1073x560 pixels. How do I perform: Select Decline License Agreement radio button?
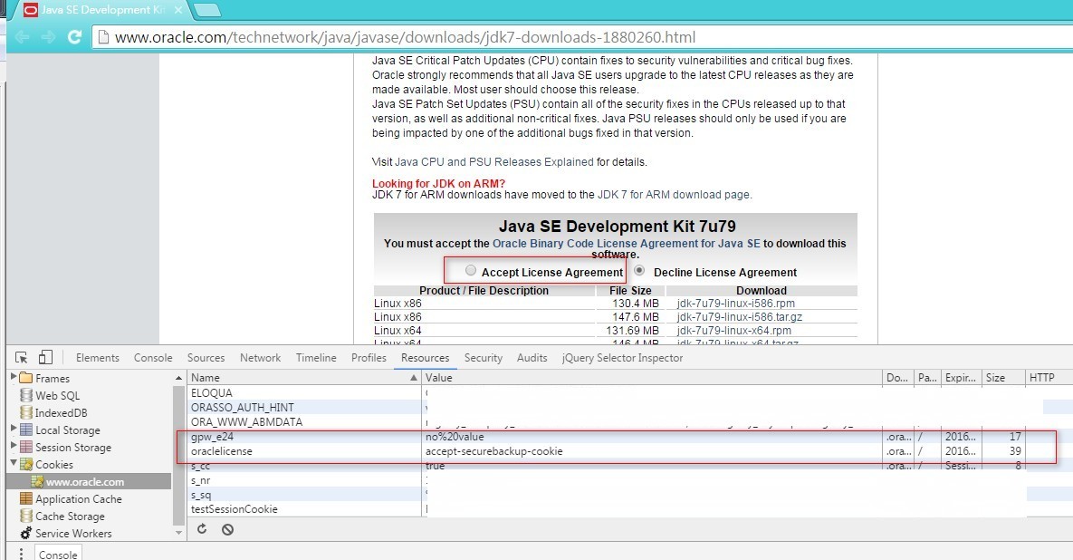(639, 270)
